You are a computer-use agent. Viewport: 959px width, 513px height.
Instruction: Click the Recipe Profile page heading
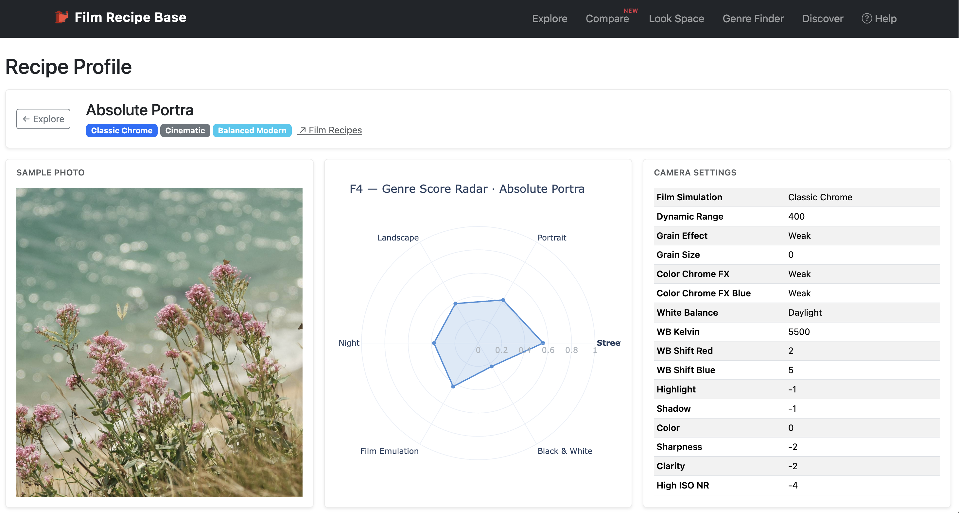pos(68,67)
